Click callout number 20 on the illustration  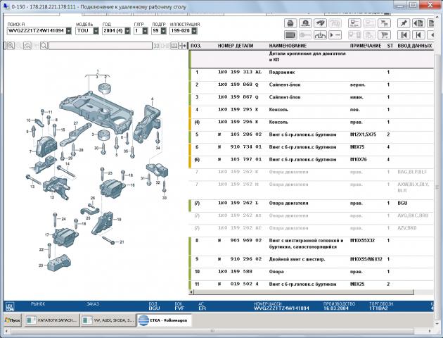[41, 265]
